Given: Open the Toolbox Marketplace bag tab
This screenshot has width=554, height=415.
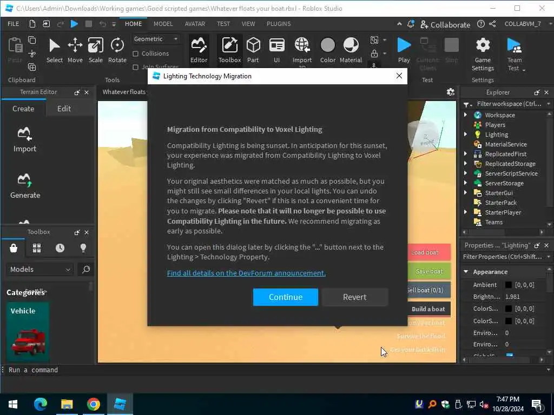Looking at the screenshot, I should coord(14,248).
